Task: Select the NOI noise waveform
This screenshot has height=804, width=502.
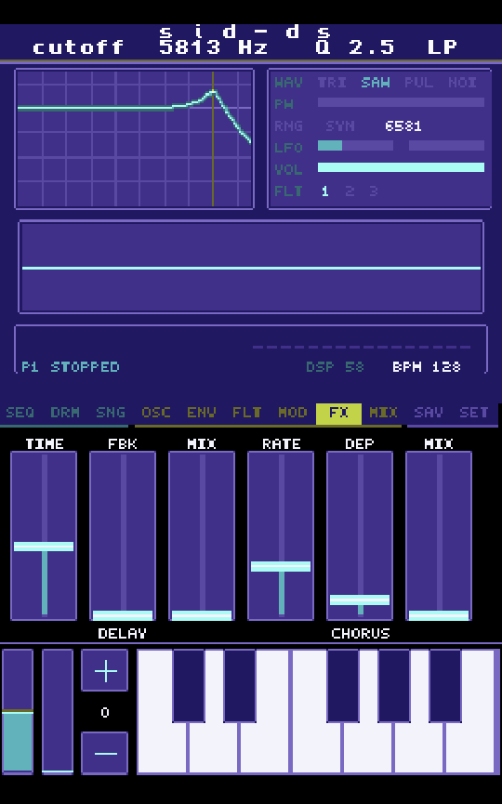Action: point(463,83)
